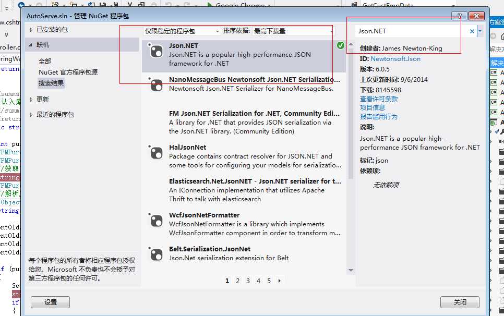The width and height of the screenshot is (504, 316).
Task: Click the NanoMessageBus package icon
Action: pyautogui.click(x=156, y=84)
